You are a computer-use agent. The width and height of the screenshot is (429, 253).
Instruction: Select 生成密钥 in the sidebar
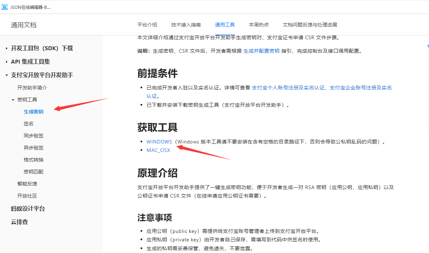pos(34,112)
